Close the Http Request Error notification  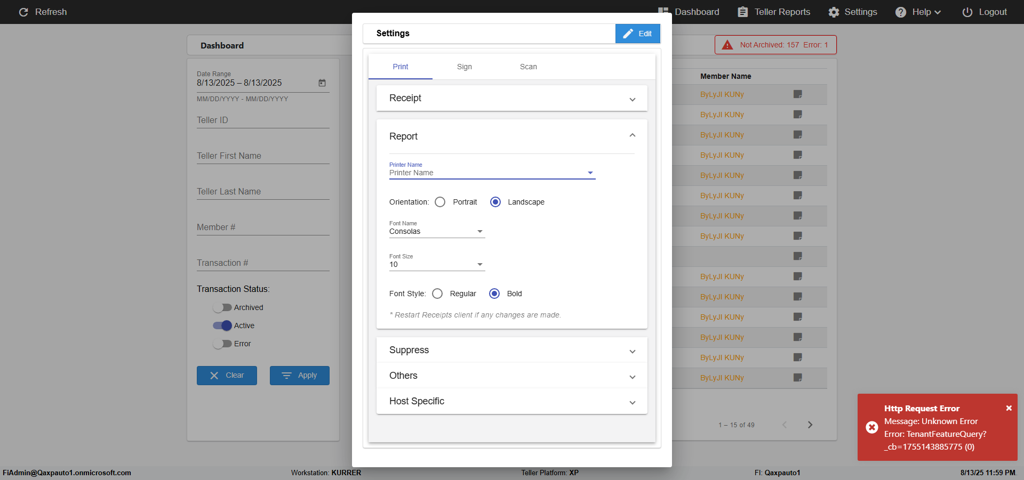[1009, 408]
